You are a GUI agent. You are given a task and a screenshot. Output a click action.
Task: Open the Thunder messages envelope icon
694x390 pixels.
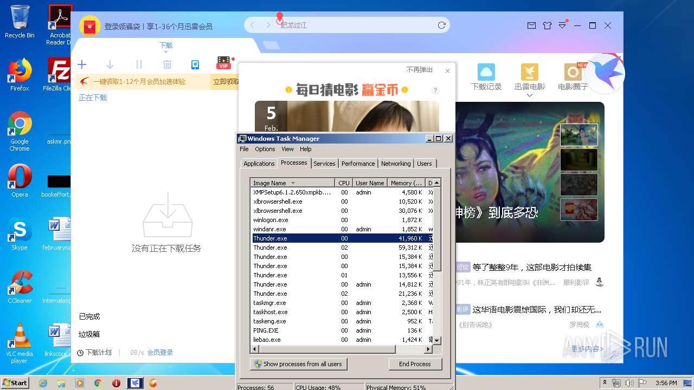(x=531, y=25)
